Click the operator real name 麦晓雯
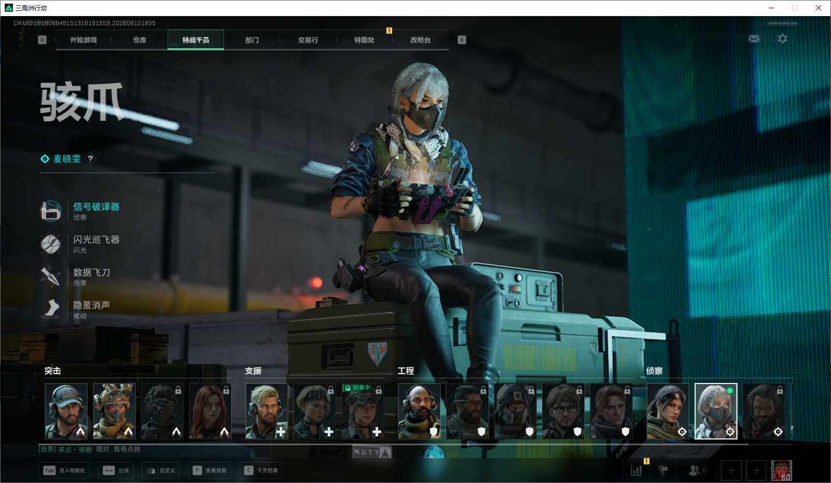Viewport: 831px width, 483px height. click(x=67, y=159)
